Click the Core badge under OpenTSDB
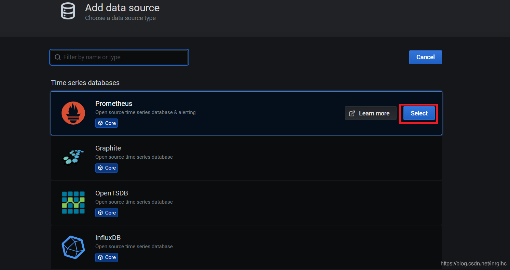 107,213
